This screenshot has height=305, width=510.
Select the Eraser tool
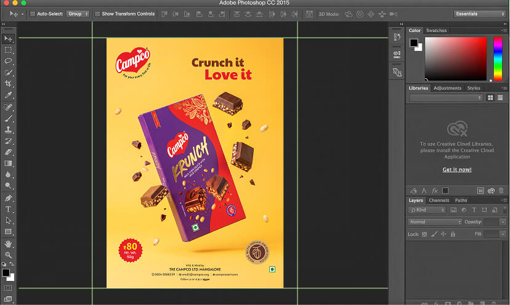[x=8, y=152]
